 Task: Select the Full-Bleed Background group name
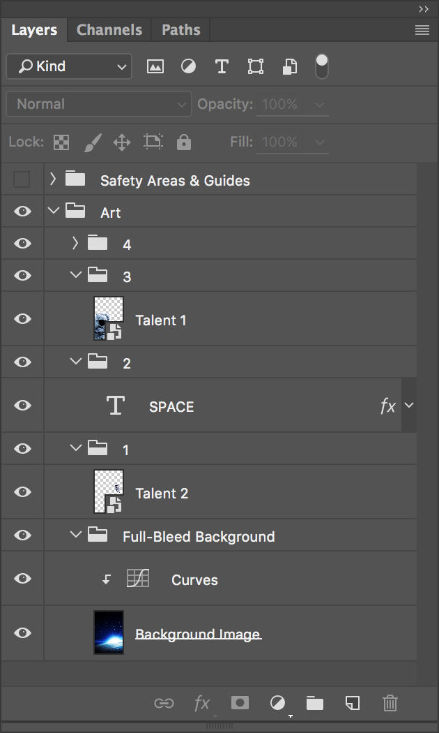click(199, 537)
